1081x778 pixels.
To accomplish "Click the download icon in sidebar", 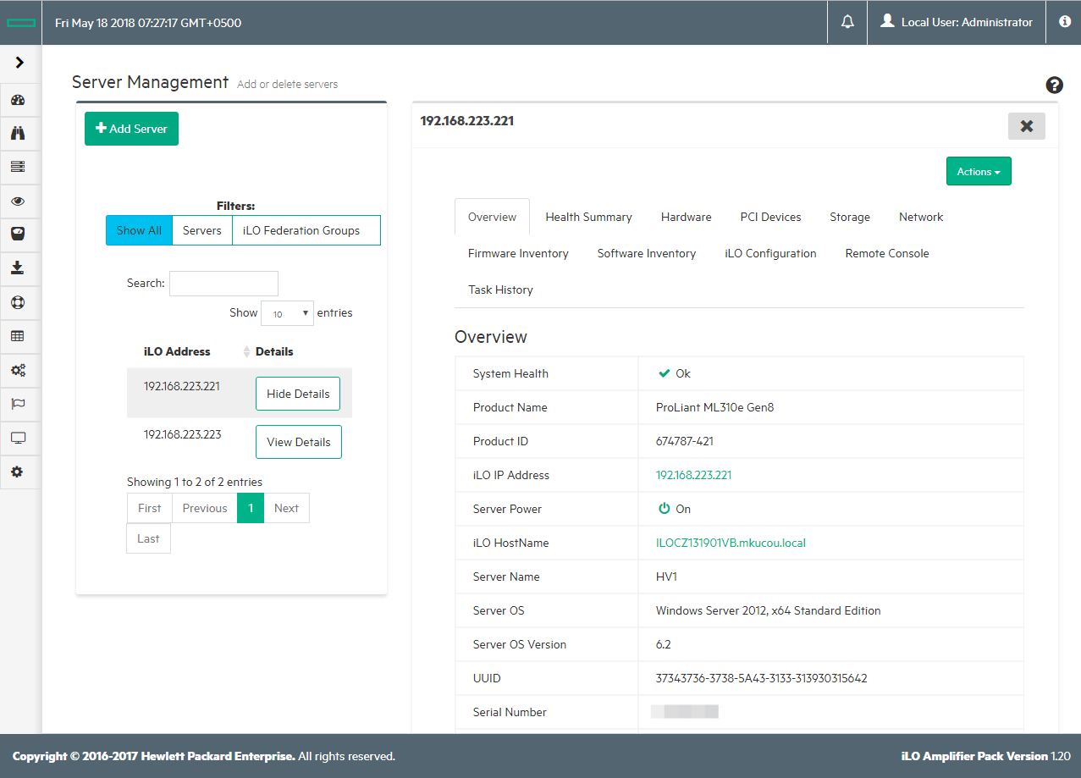I will pyautogui.click(x=18, y=268).
